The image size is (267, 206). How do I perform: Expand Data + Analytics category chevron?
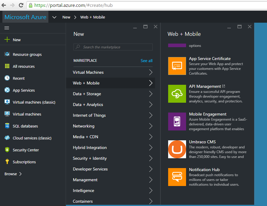click(151, 104)
